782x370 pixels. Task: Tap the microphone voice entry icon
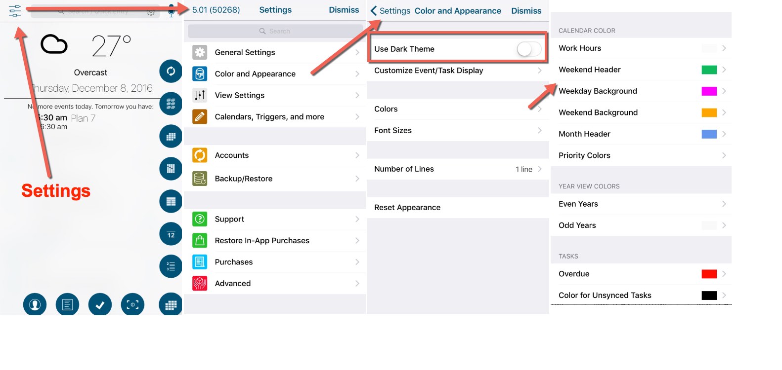(171, 10)
